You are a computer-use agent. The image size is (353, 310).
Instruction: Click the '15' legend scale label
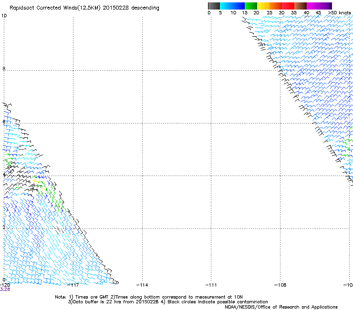click(x=245, y=13)
